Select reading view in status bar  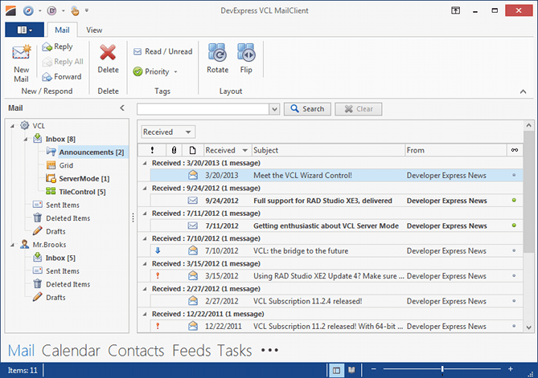[351, 370]
